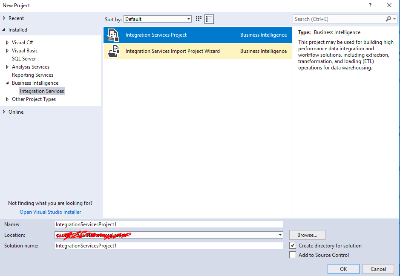Click the OK button
Image resolution: width=400 pixels, height=276 pixels.
click(343, 269)
